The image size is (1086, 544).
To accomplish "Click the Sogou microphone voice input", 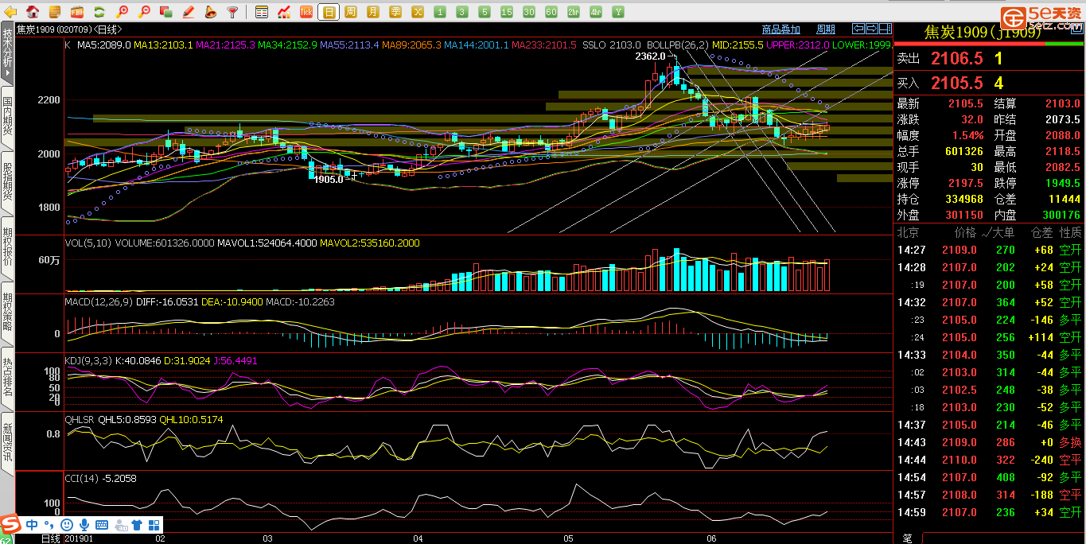I will tap(85, 525).
